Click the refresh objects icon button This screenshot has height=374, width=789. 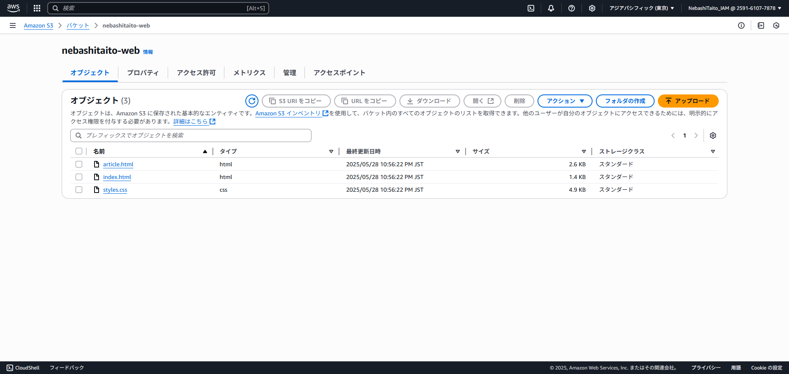(251, 101)
